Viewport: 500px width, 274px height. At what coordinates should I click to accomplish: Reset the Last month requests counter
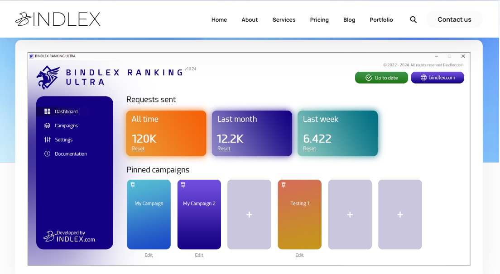(x=224, y=149)
